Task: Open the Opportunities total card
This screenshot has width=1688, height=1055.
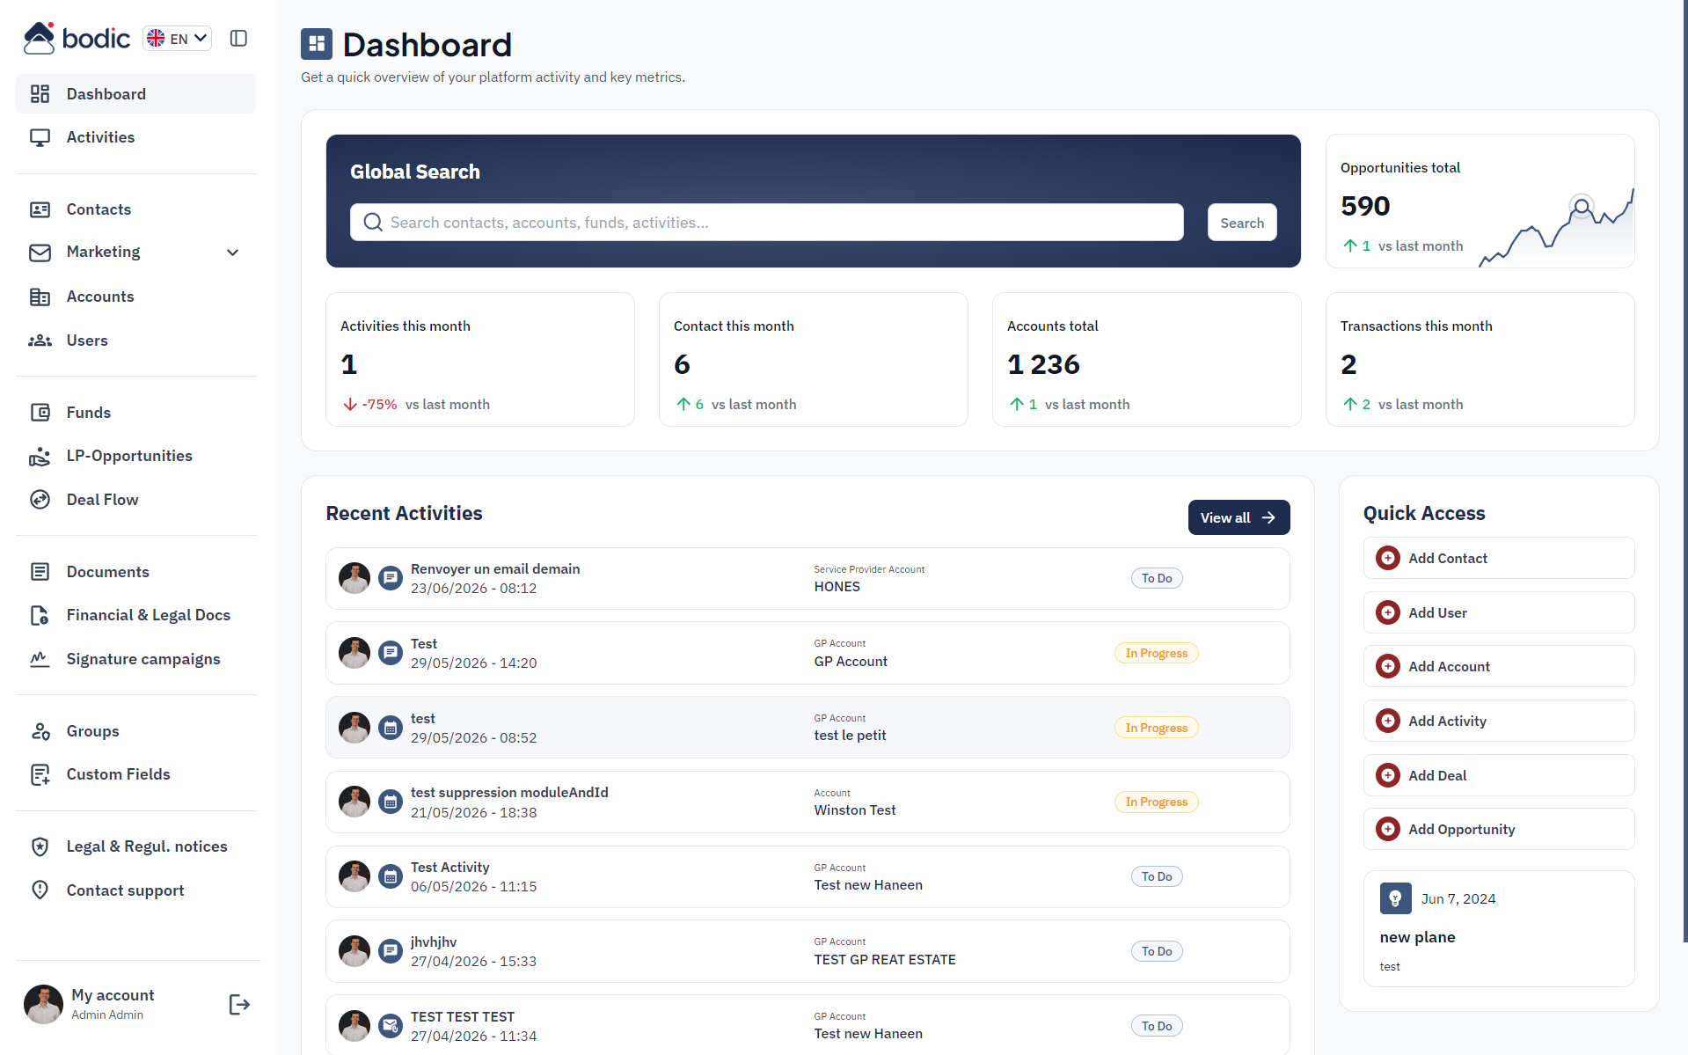Action: tap(1480, 201)
